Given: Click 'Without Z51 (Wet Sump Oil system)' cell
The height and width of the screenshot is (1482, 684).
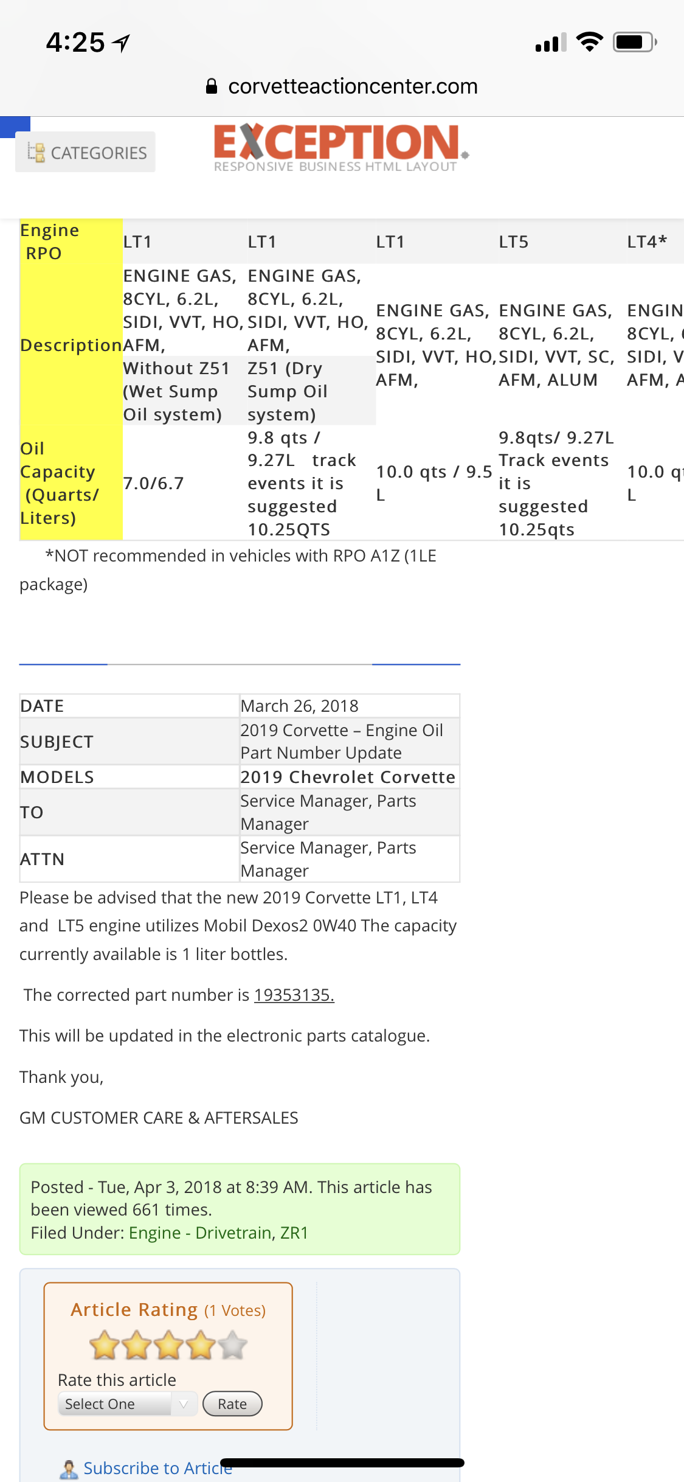Looking at the screenshot, I should point(184,391).
